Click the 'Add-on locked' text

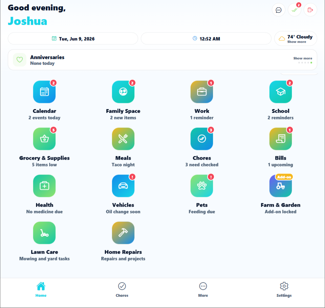[280, 212]
